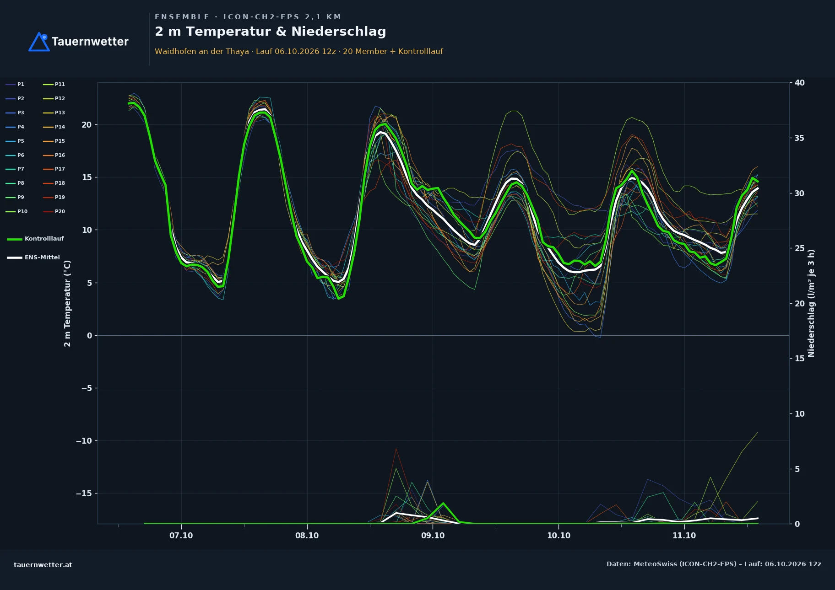This screenshot has height=590, width=835.
Task: Pick the P15 legend entry
Action: click(x=54, y=141)
